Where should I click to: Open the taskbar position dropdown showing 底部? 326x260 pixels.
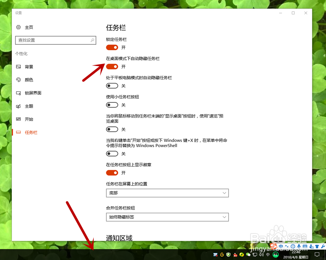[167, 193]
